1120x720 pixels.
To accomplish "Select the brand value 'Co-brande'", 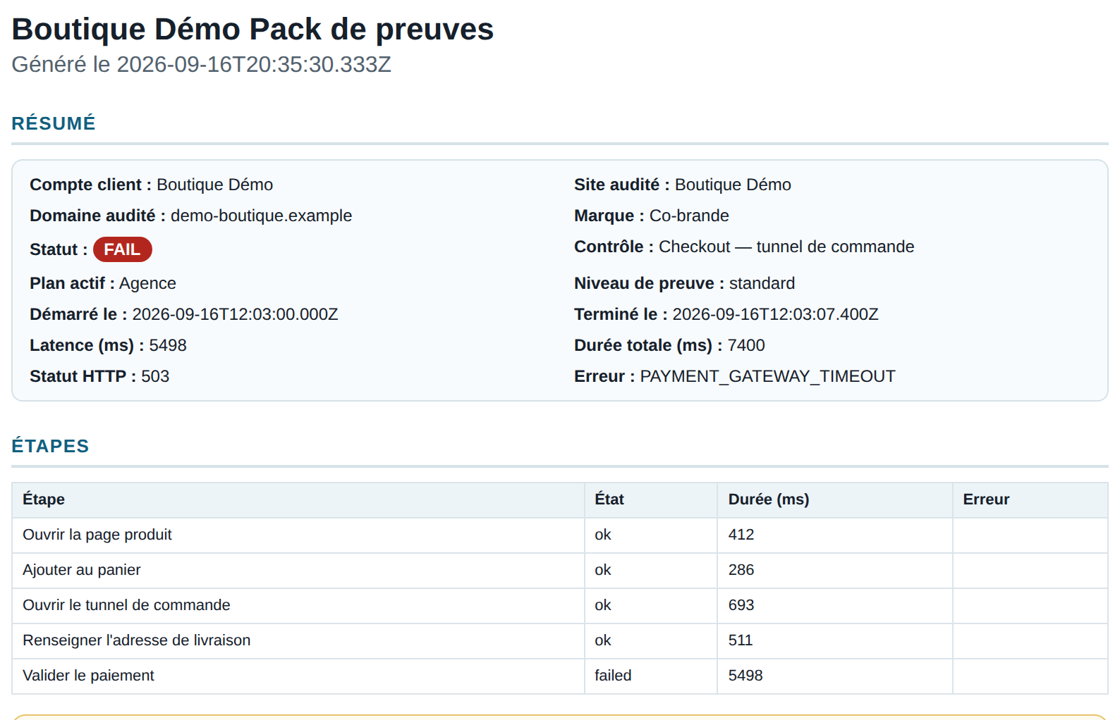I will point(689,216).
